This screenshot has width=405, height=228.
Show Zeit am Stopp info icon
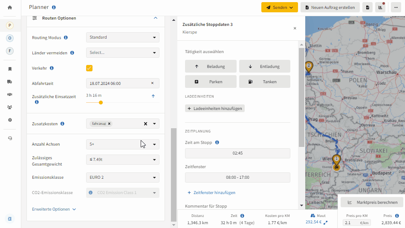point(217,142)
